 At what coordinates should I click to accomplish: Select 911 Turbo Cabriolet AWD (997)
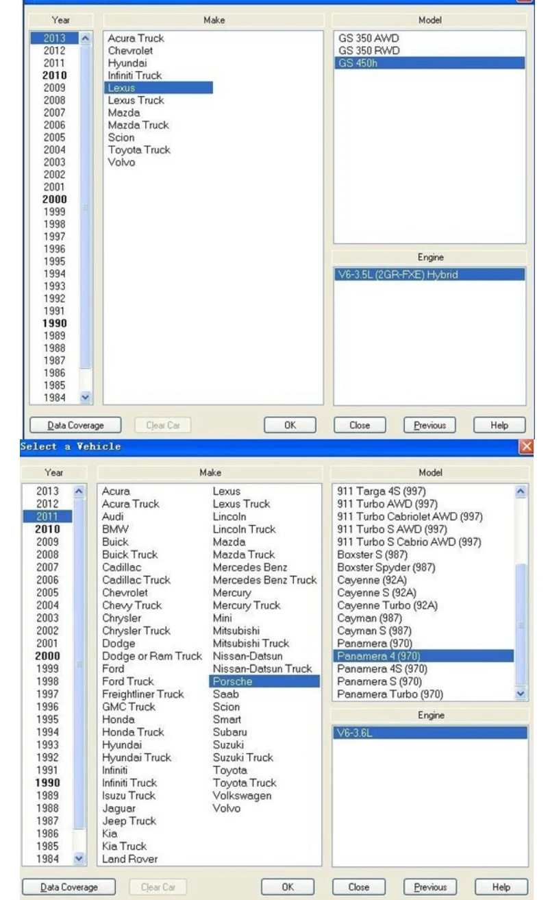[410, 516]
